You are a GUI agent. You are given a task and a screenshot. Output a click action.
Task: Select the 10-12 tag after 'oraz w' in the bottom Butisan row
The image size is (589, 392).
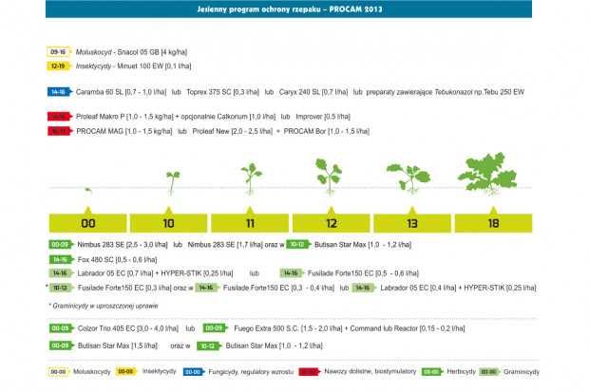[x=210, y=346]
